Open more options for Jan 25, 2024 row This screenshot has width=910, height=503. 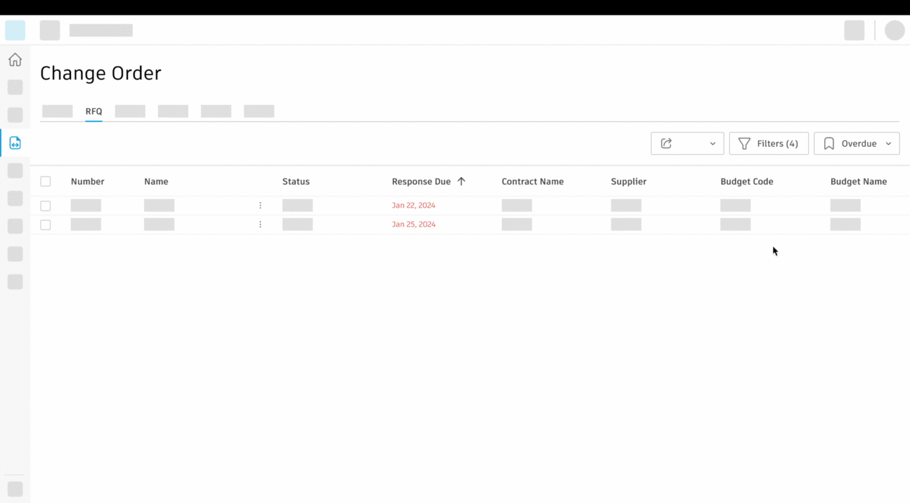click(x=260, y=225)
